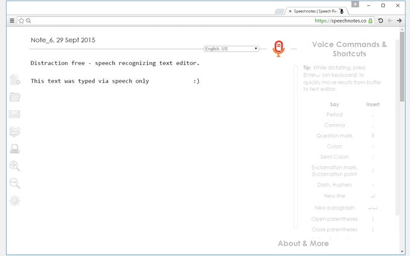Open settings gear in the sidebar
Screen dimensions: 410x256
coord(14,201)
